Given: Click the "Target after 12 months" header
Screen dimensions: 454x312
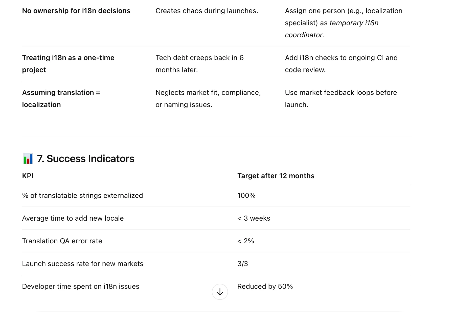Looking at the screenshot, I should pos(276,176).
